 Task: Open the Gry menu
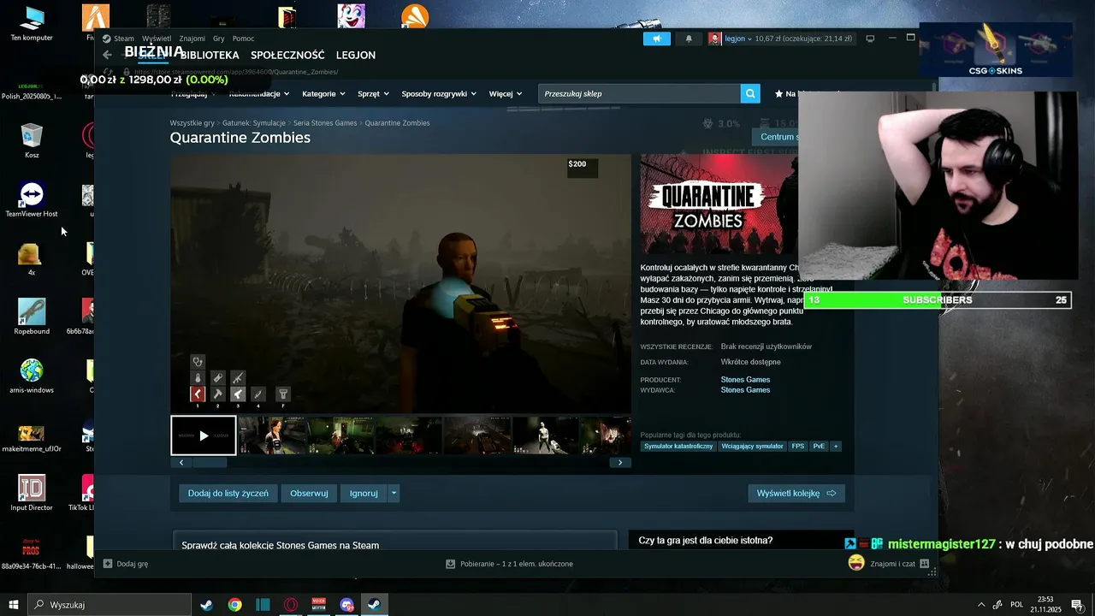click(x=219, y=38)
